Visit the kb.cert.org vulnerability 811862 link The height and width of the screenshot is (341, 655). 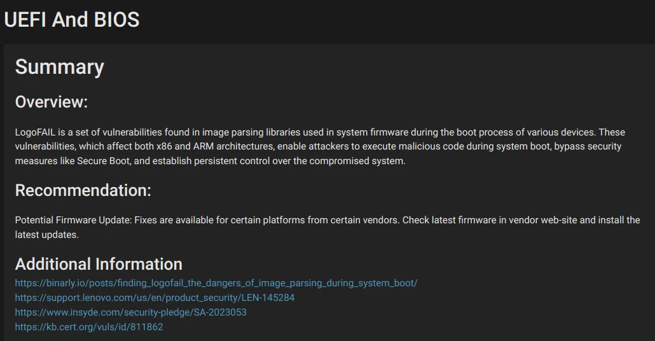pyautogui.click(x=89, y=327)
